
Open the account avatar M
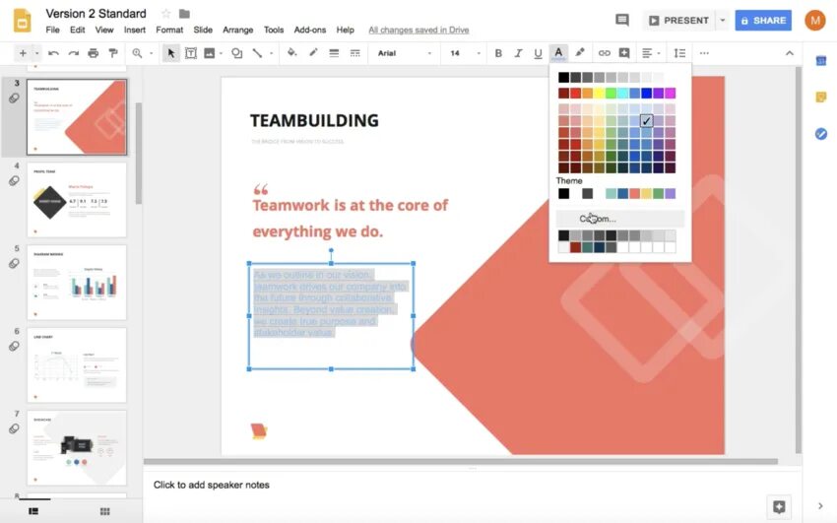pyautogui.click(x=814, y=21)
